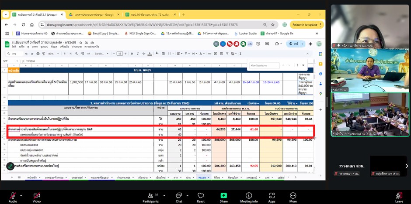Screen dimensions: 411x204
Task: Show next participants with right arrow
Action: point(407,166)
